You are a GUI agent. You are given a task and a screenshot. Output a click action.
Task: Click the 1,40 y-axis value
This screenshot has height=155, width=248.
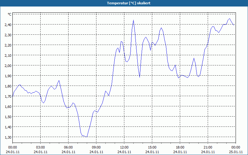tap(8, 127)
